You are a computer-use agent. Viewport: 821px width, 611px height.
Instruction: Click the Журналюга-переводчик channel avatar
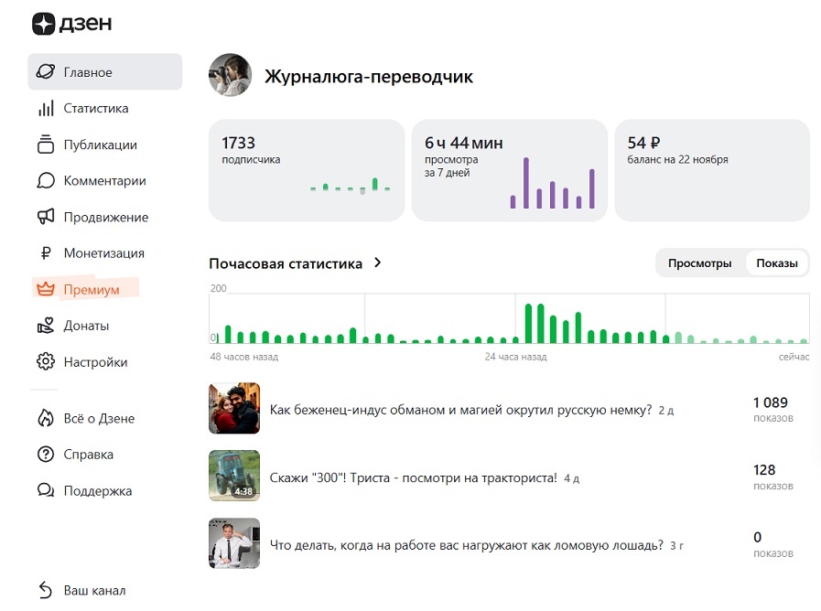[230, 75]
